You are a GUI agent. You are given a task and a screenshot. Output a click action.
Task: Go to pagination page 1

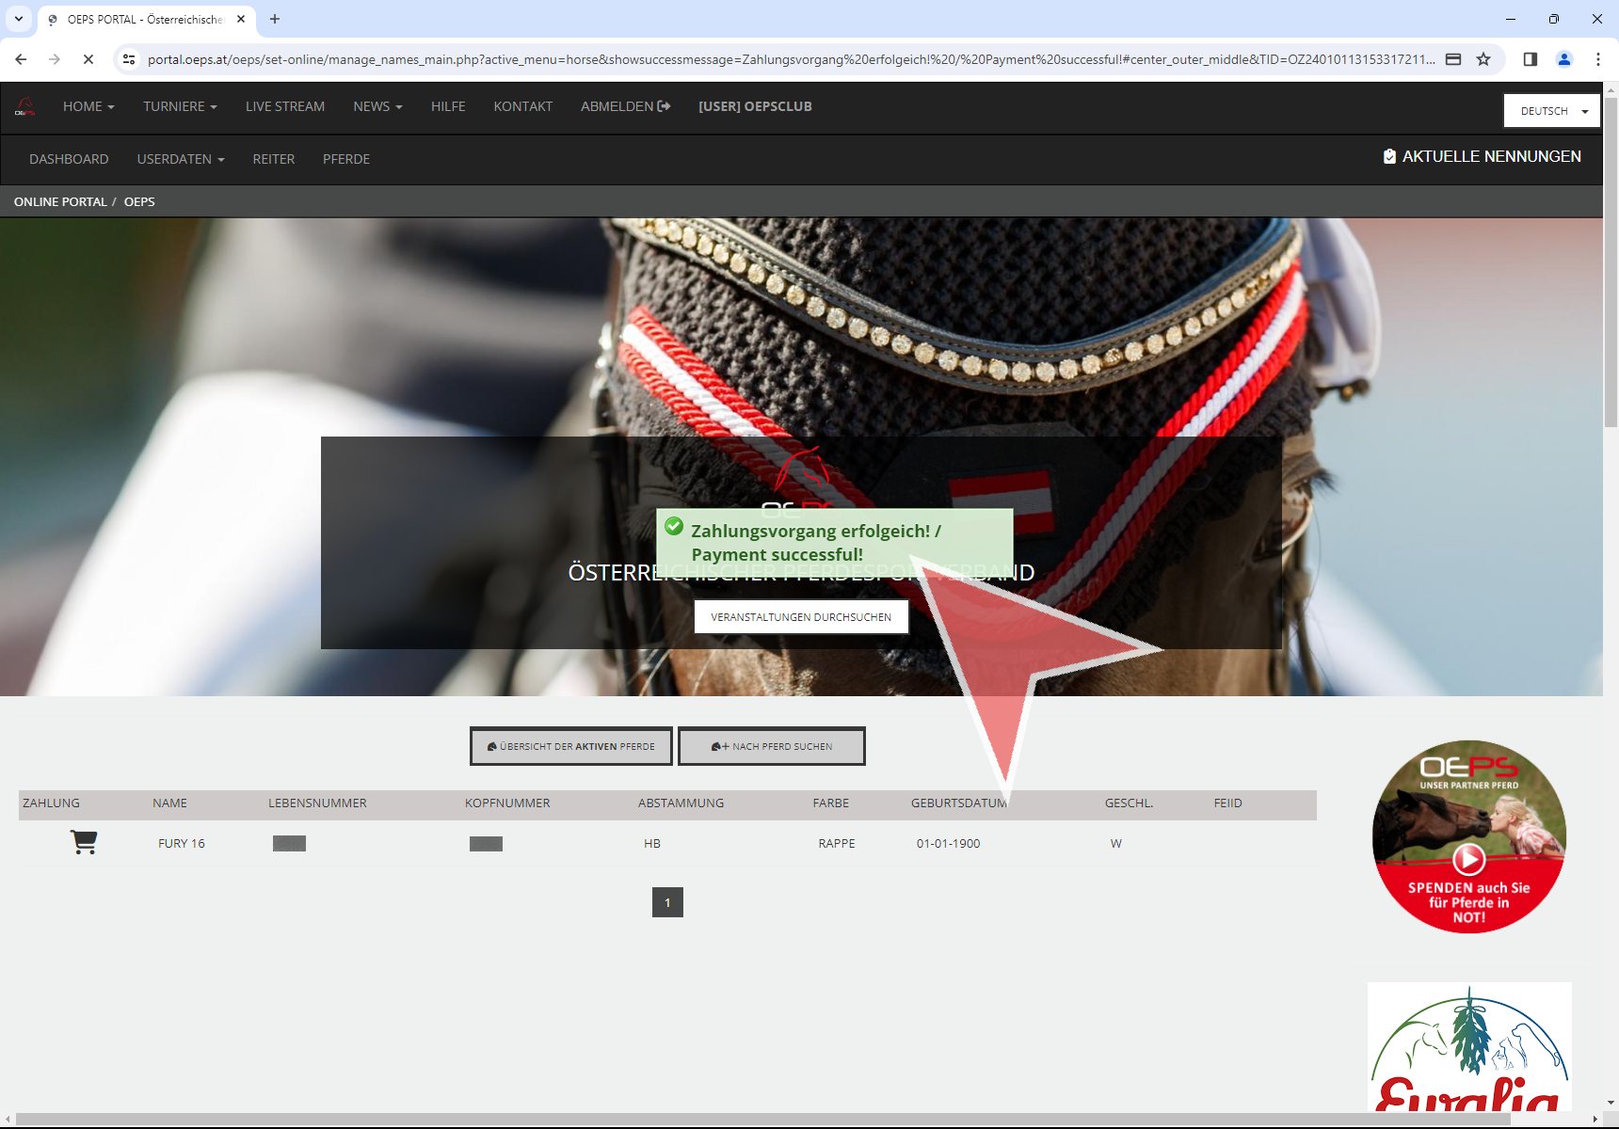pos(667,902)
